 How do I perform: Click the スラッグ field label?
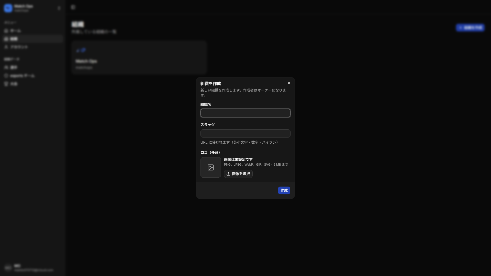tap(208, 125)
